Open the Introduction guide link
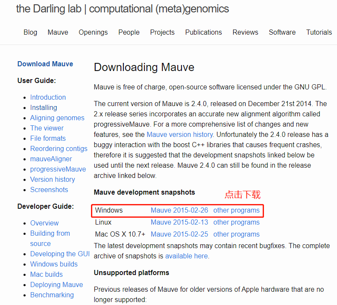337x305 pixels. pos(48,97)
